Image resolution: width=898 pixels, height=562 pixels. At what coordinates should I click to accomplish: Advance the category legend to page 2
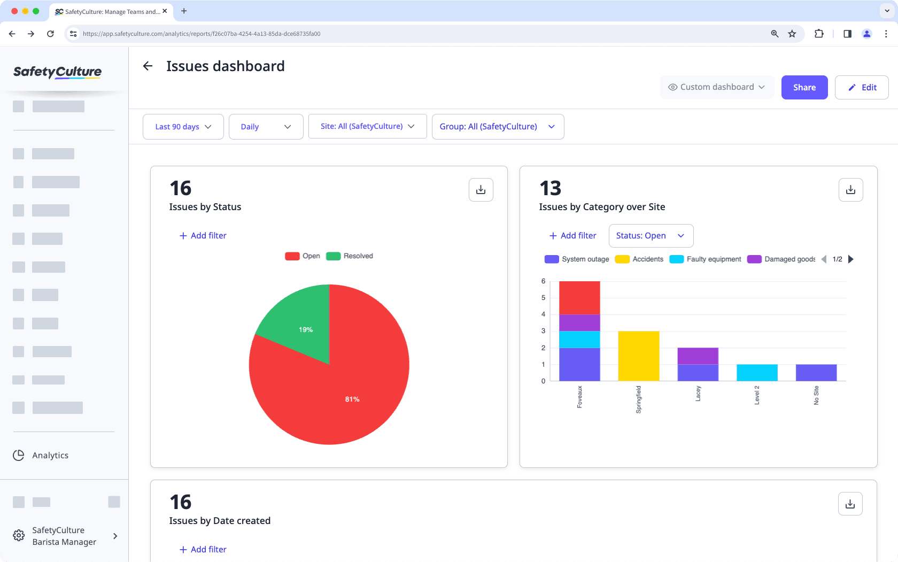pos(851,259)
